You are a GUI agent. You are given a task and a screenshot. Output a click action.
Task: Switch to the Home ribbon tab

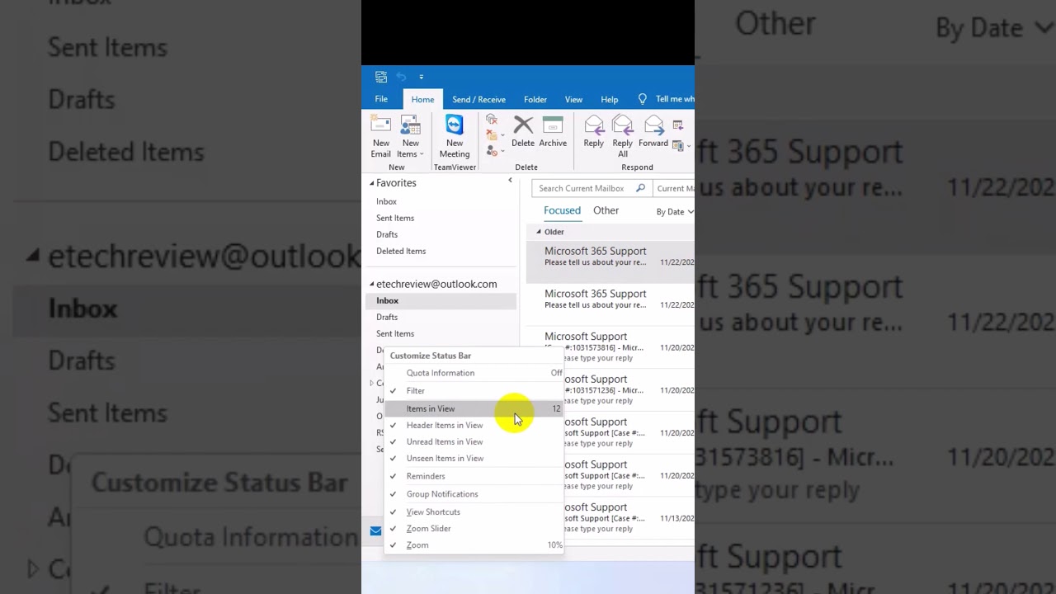point(422,99)
